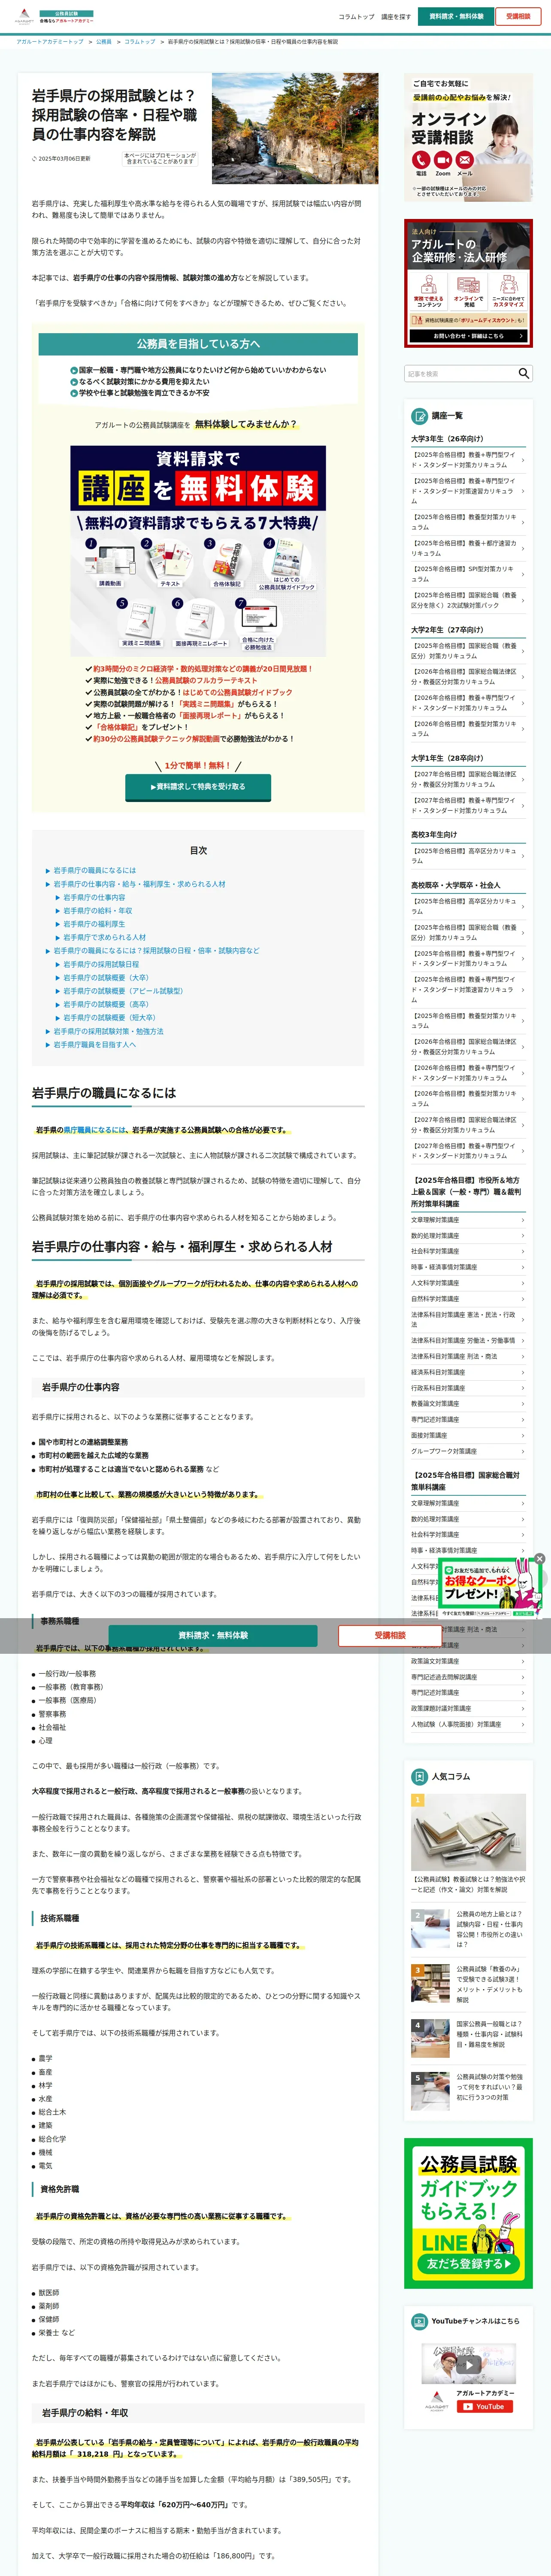Click 資料請求して特典を受け取る button
The height and width of the screenshot is (2576, 551).
pos(197,787)
